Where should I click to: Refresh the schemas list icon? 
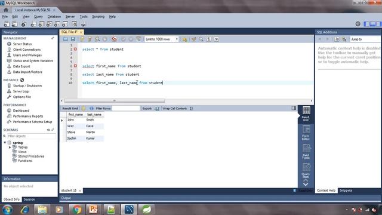pyautogui.click(x=48, y=130)
